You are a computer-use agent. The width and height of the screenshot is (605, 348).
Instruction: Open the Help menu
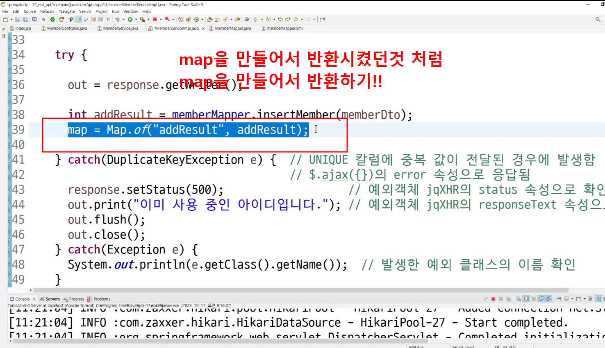[146, 11]
